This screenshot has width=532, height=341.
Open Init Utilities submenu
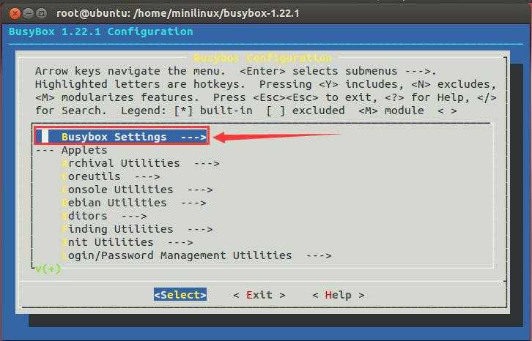128,242
